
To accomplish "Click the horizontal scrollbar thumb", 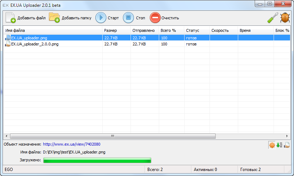I will coord(113,136).
